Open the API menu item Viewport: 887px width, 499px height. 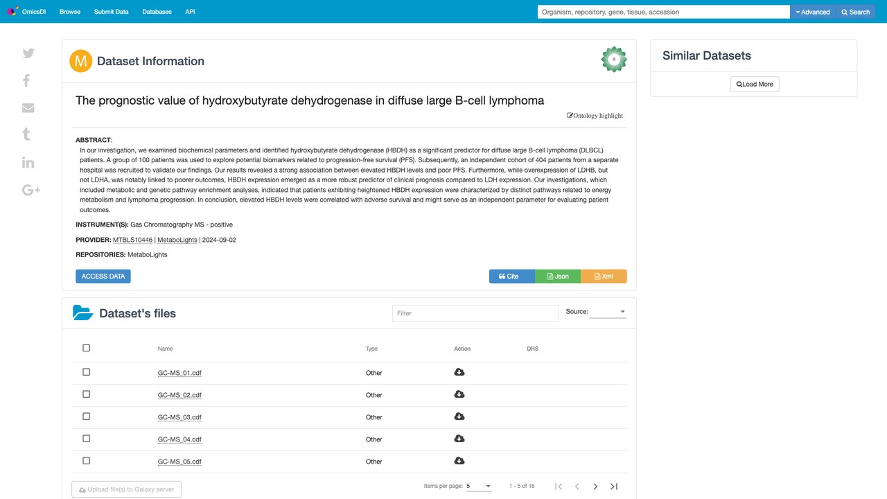pos(190,12)
